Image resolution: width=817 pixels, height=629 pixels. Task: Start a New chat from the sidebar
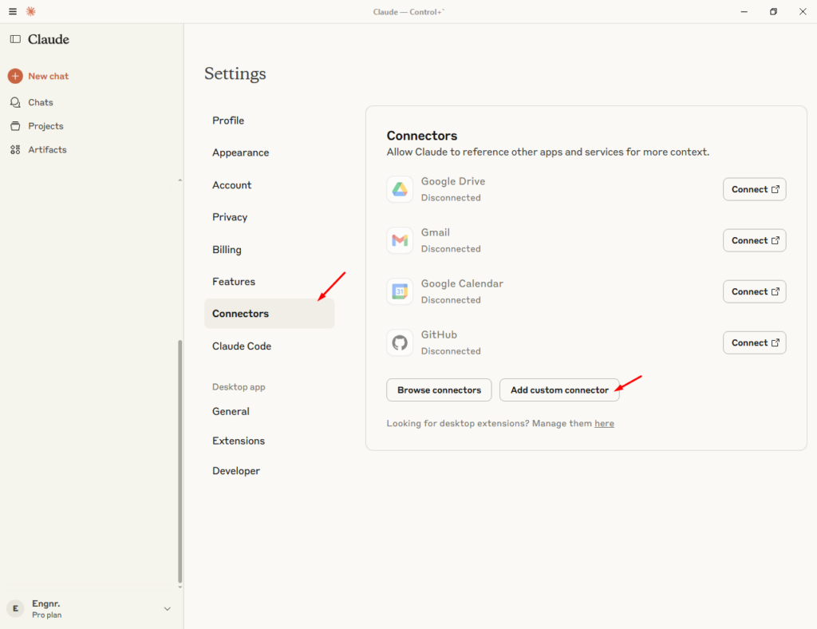point(49,76)
